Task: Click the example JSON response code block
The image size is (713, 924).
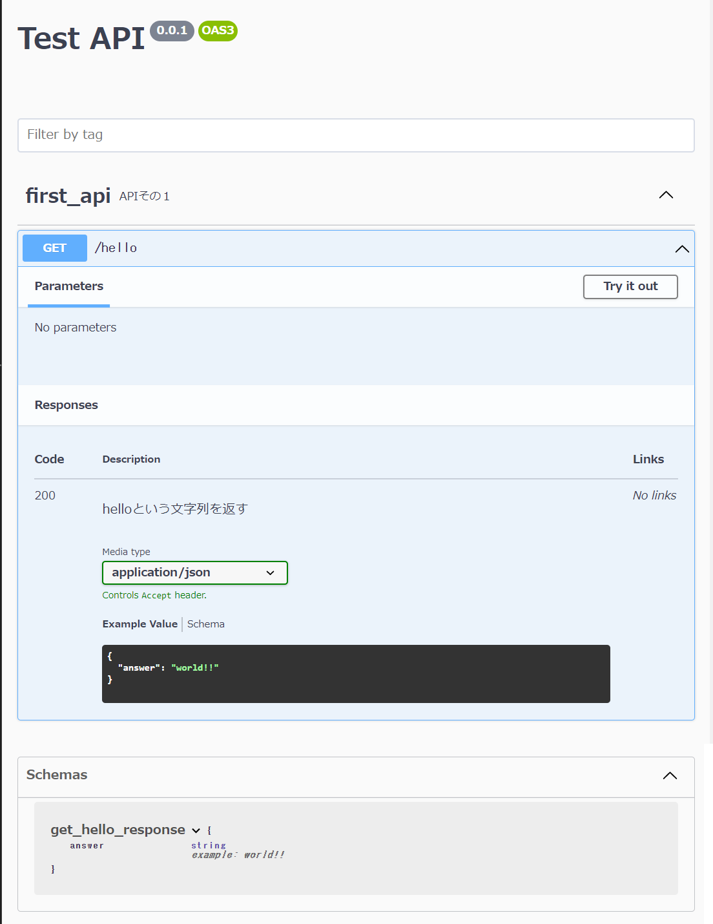Action: pos(356,674)
